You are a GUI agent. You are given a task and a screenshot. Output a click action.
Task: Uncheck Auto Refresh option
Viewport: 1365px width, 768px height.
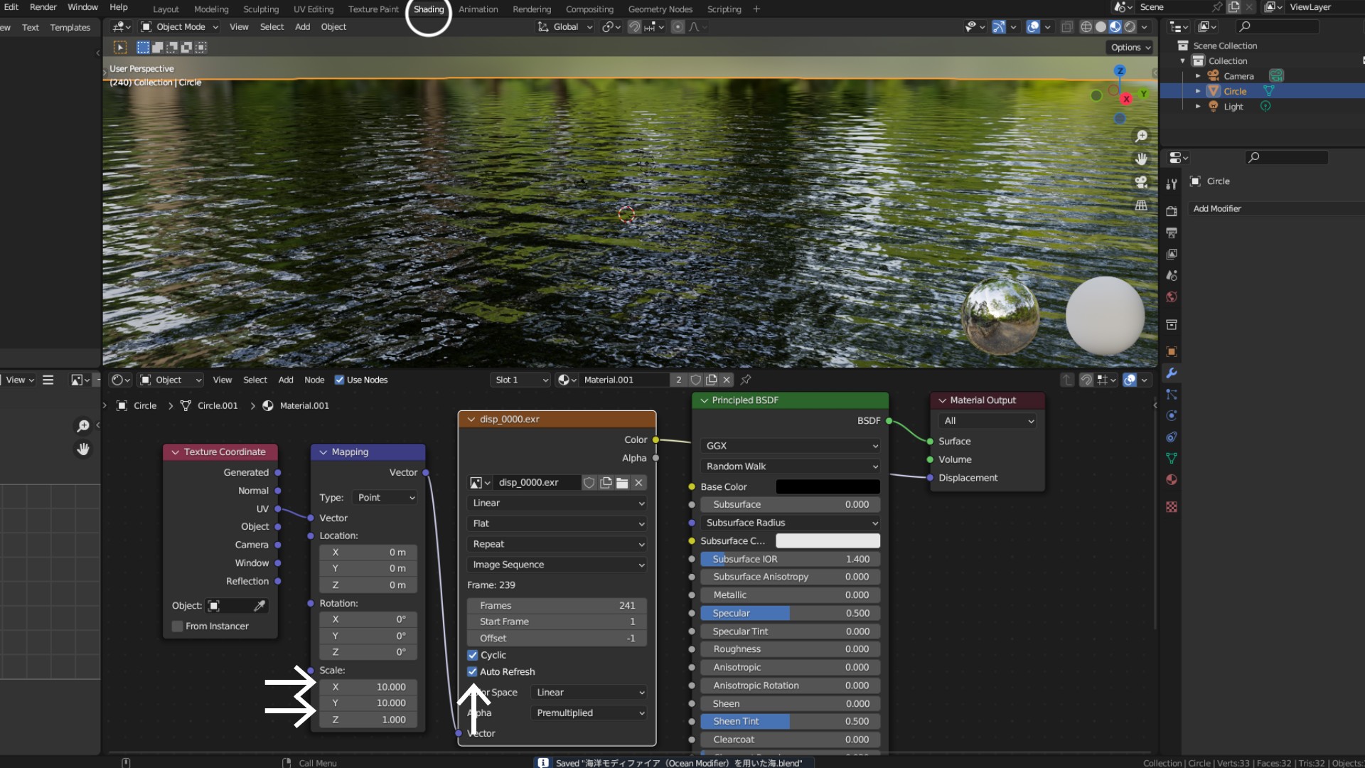473,672
